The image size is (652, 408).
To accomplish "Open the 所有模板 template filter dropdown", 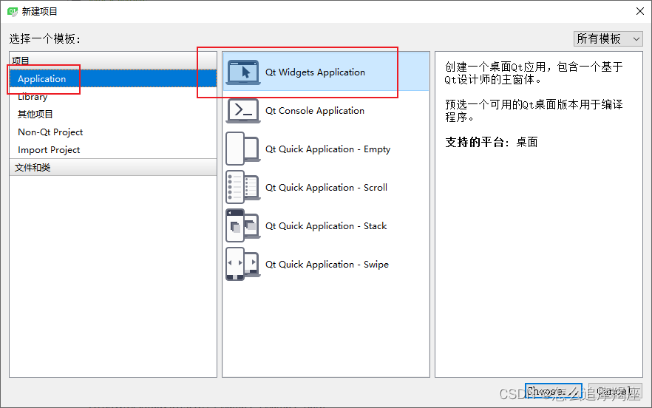I will pyautogui.click(x=608, y=38).
